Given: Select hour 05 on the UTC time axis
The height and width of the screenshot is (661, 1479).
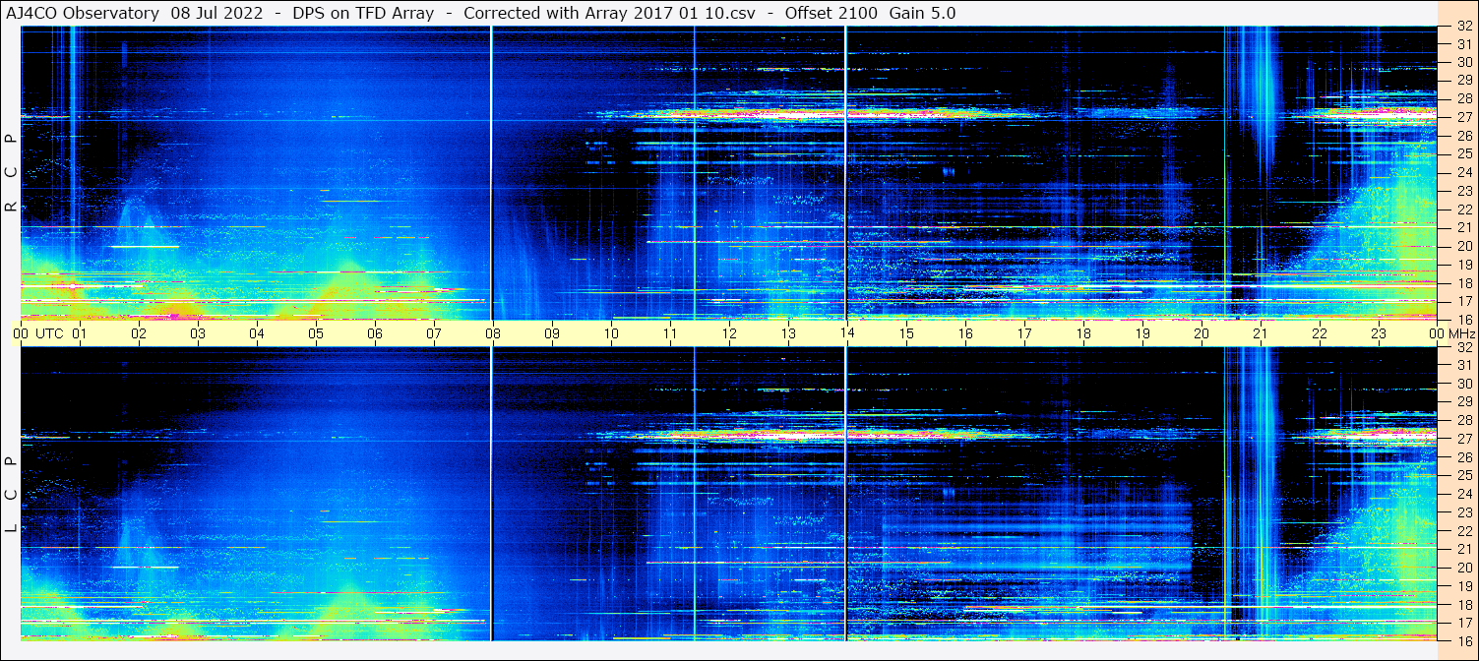Looking at the screenshot, I should tap(316, 333).
